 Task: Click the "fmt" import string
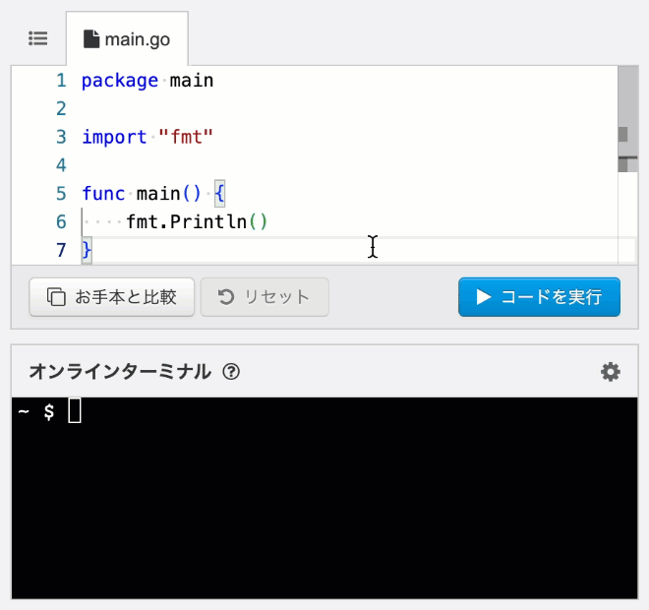(x=186, y=137)
